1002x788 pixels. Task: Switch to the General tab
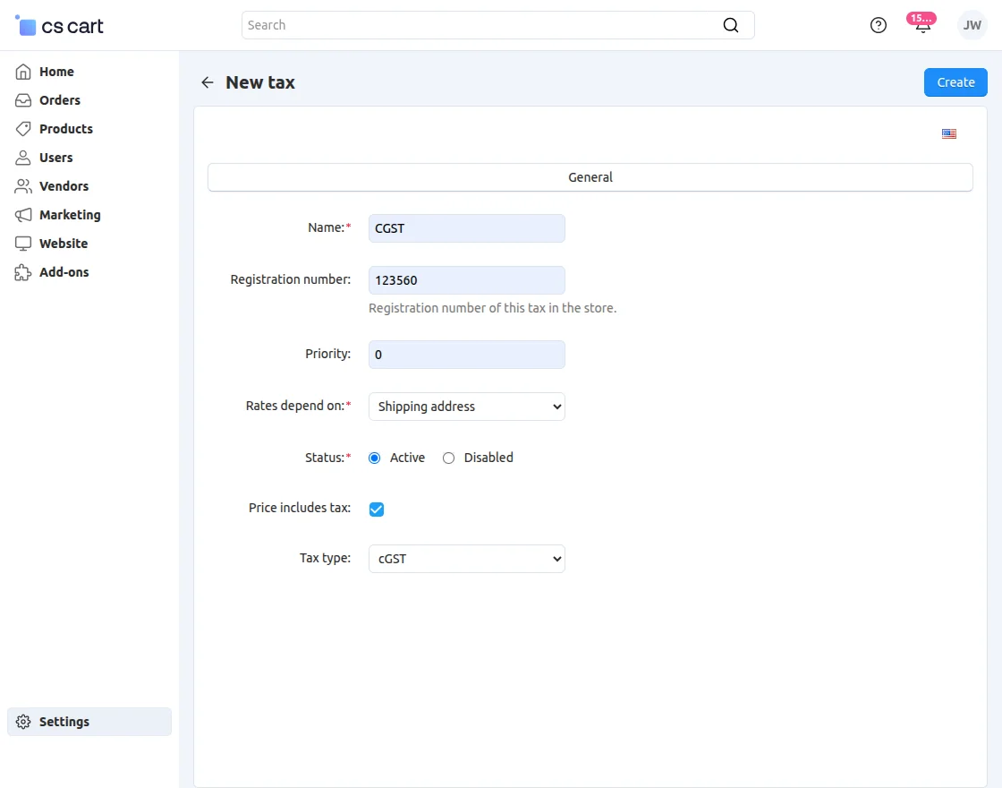tap(590, 177)
